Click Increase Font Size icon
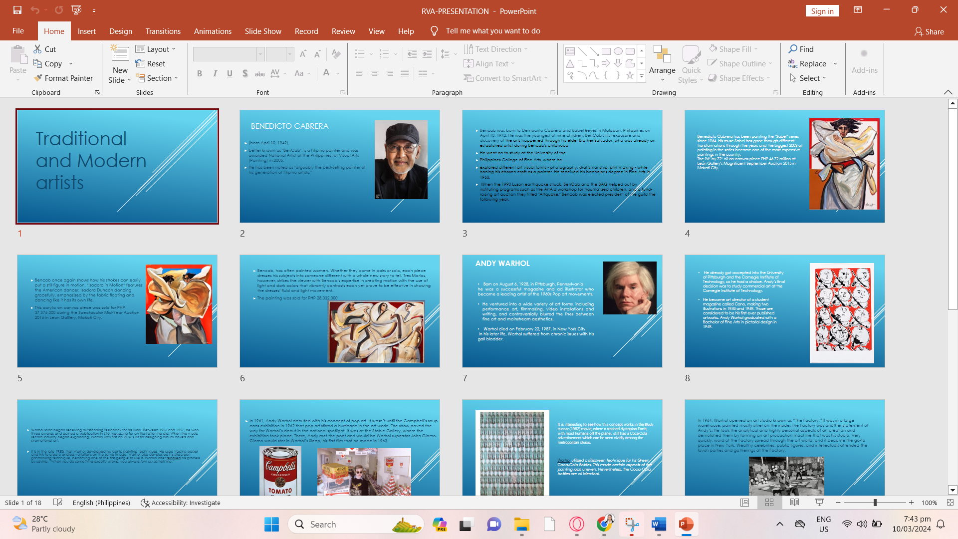Screen dimensions: 958x539 pyautogui.click(x=303, y=54)
